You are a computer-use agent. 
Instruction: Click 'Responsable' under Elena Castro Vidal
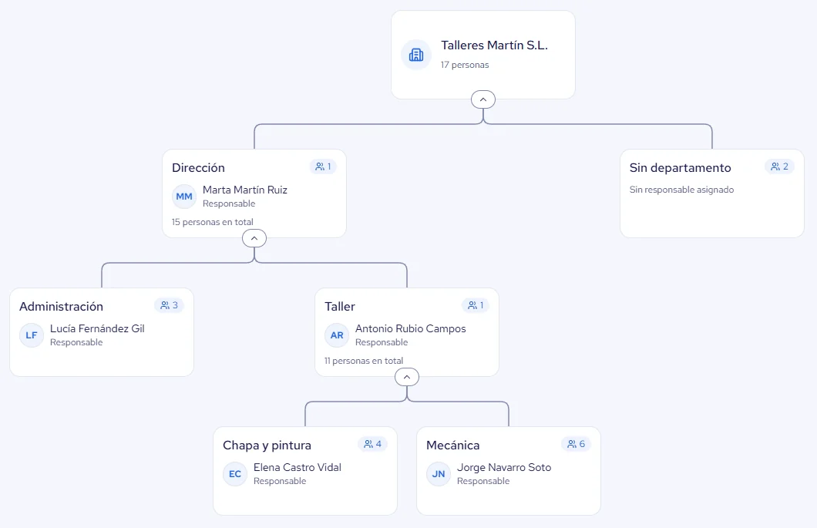pos(281,481)
